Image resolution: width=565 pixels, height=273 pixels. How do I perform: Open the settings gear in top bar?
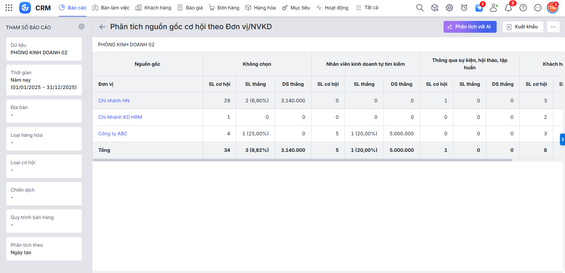(449, 8)
